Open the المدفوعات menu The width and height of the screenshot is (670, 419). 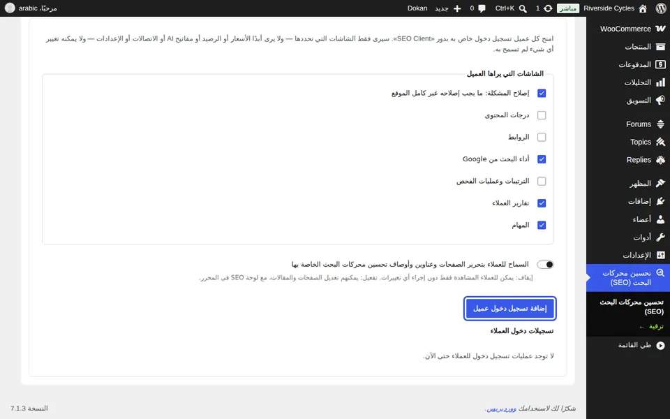pos(627,64)
